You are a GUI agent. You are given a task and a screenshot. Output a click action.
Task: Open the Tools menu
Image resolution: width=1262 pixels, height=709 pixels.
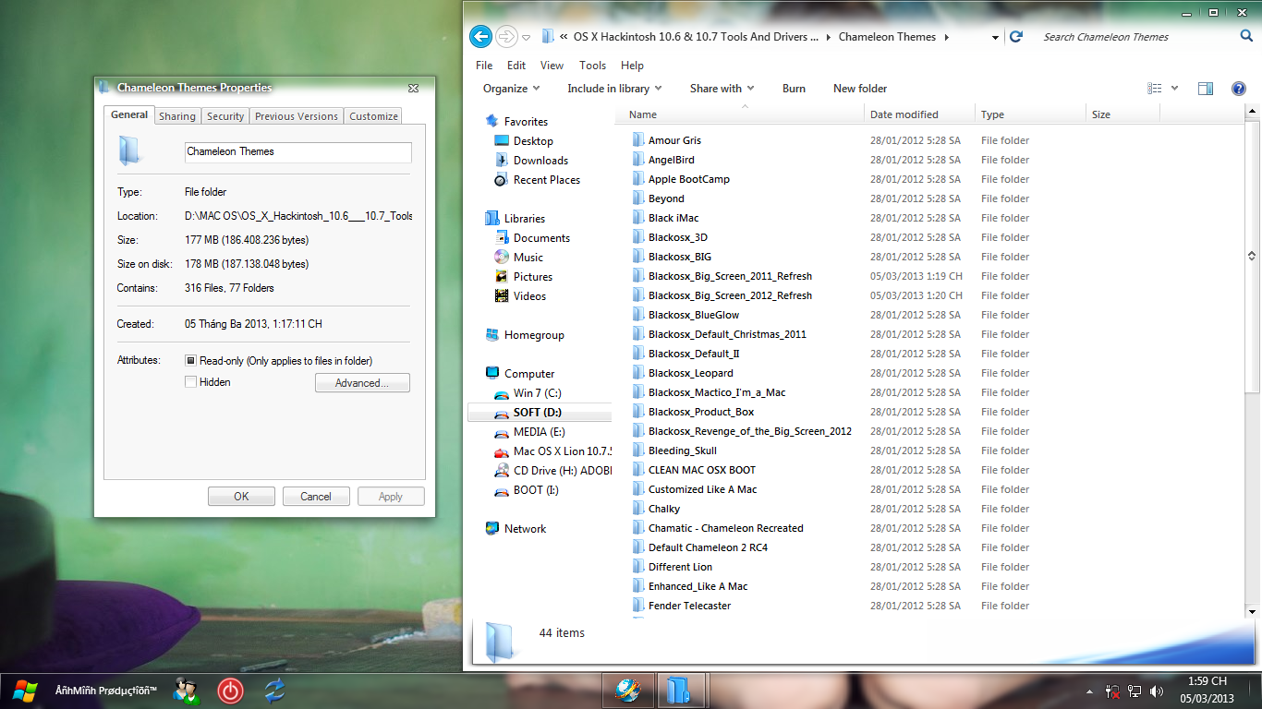[x=592, y=66]
